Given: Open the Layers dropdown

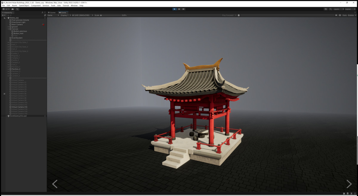Looking at the screenshot, I should pos(337,9).
